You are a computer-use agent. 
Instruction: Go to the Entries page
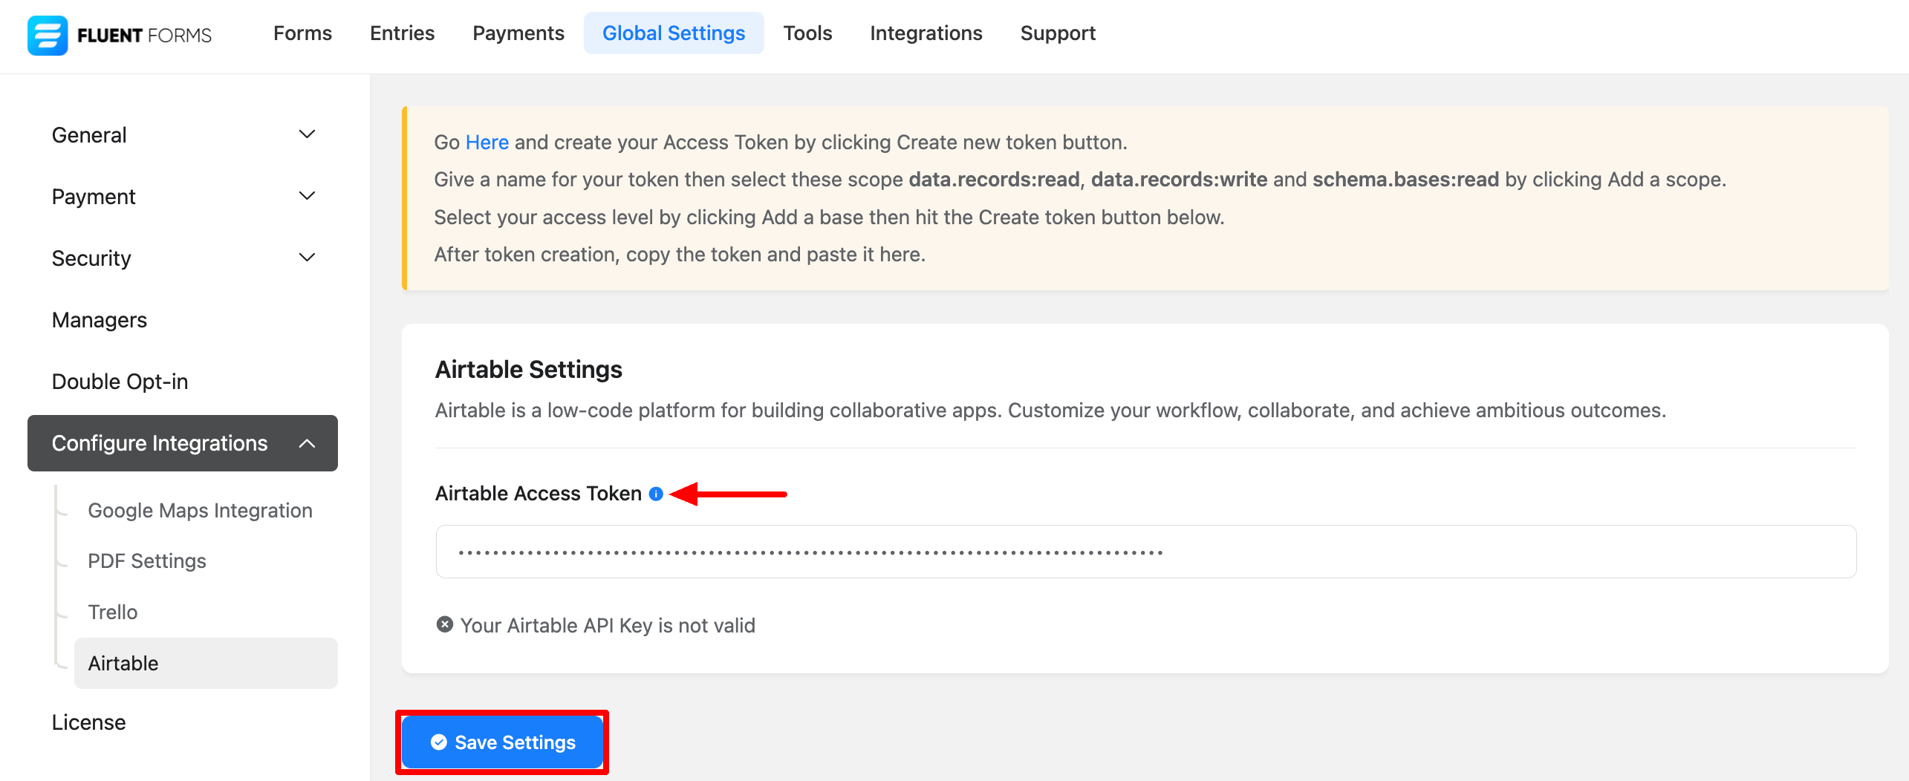pos(402,33)
